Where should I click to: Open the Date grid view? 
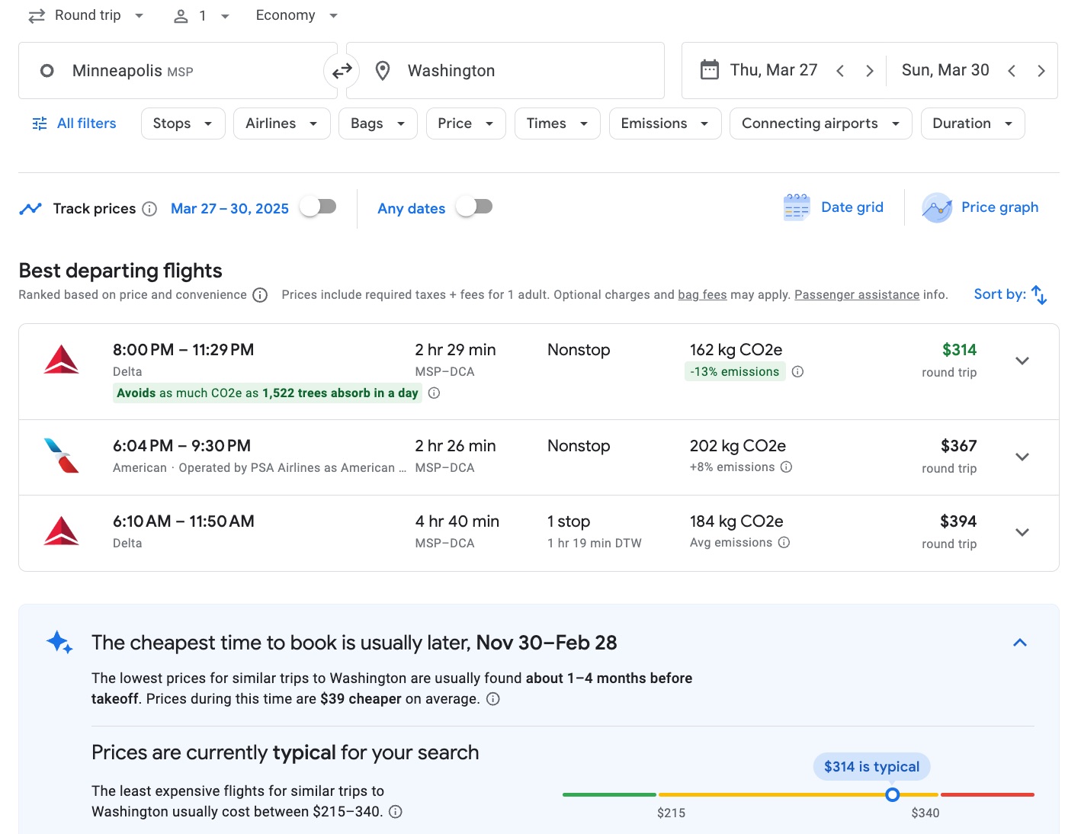click(834, 207)
